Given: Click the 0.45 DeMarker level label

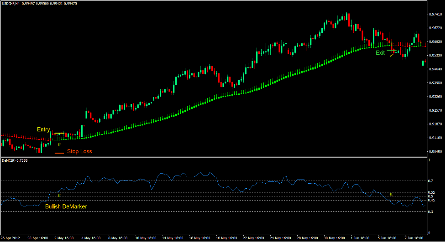Looking at the screenshot, I should (431, 200).
